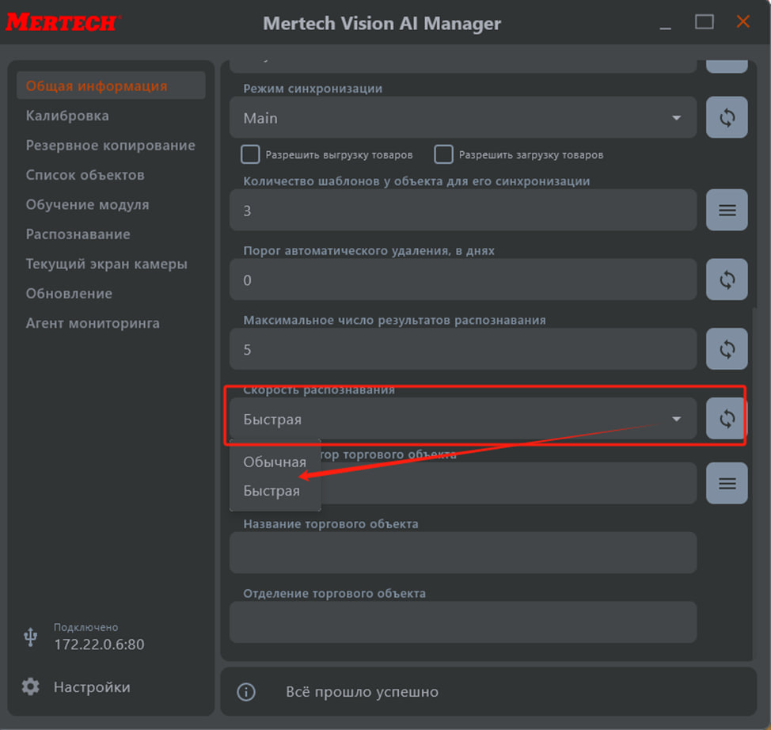Image resolution: width=771 pixels, height=730 pixels.
Task: Click the USB connection status icon
Action: [31, 637]
